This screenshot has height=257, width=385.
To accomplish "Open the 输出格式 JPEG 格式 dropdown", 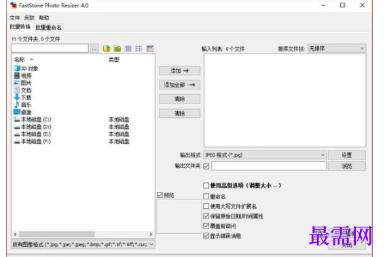I will tap(265, 155).
